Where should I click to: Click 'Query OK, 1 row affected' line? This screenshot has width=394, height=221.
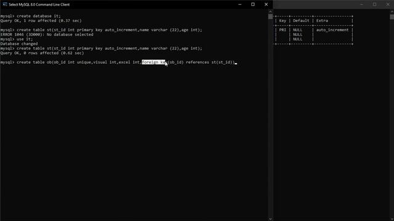pos(41,21)
